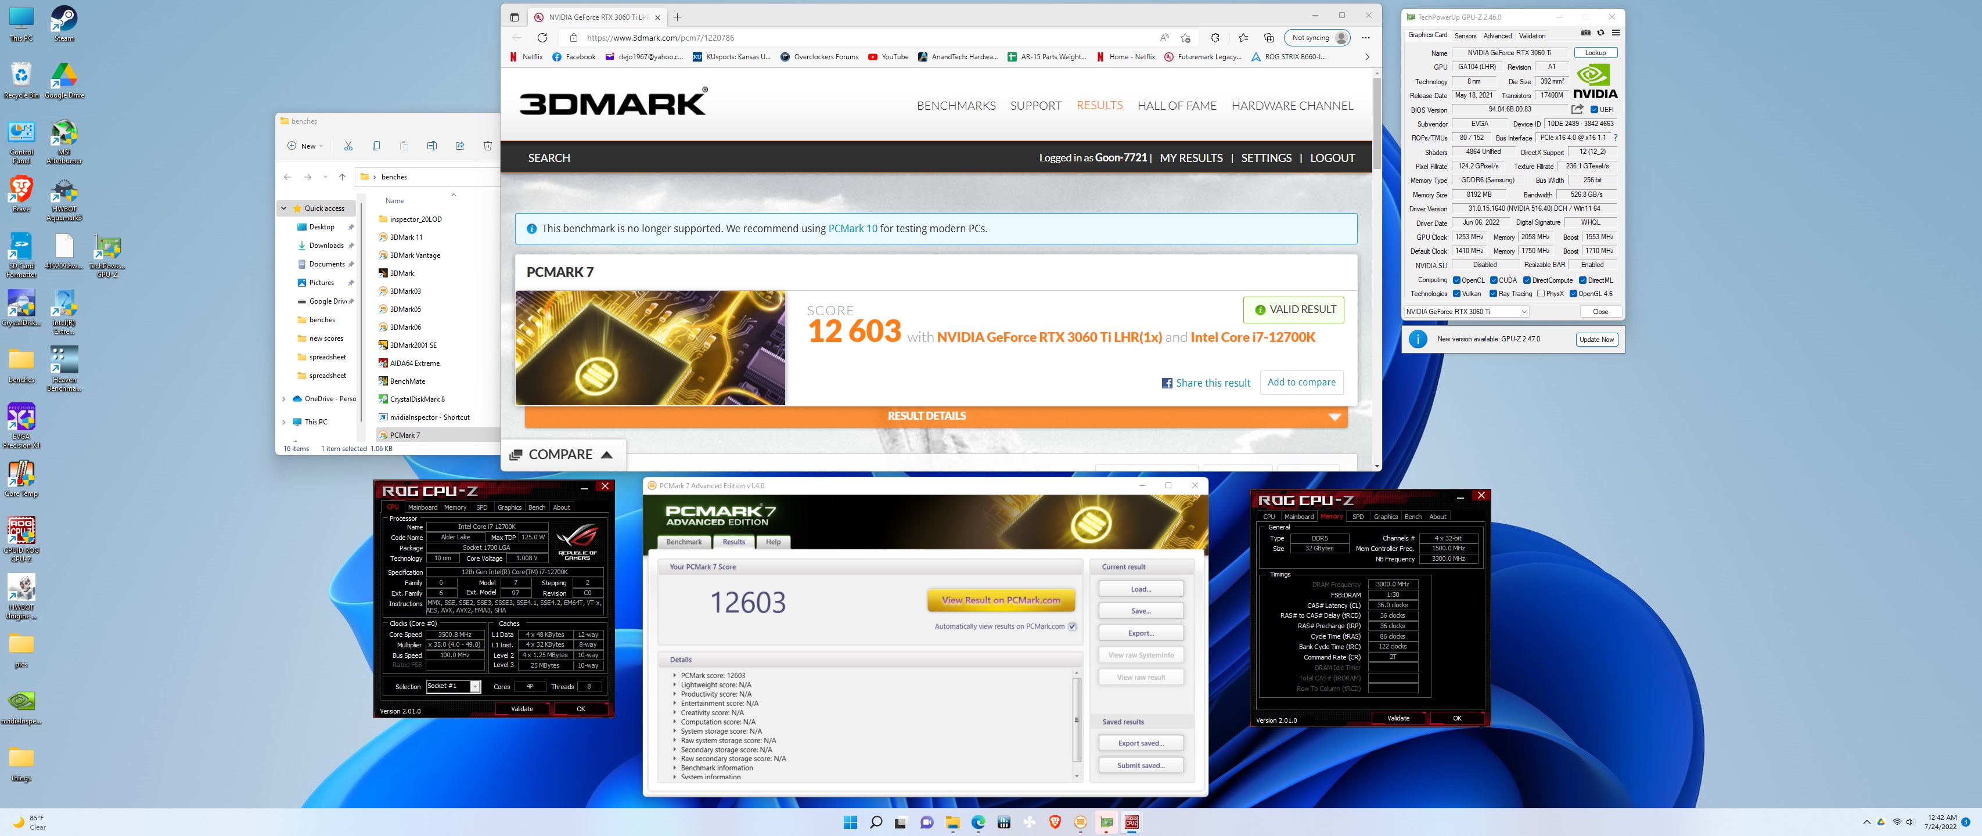The image size is (1982, 836).
Task: Open Edge vertical tabs menu icon
Action: click(x=514, y=17)
